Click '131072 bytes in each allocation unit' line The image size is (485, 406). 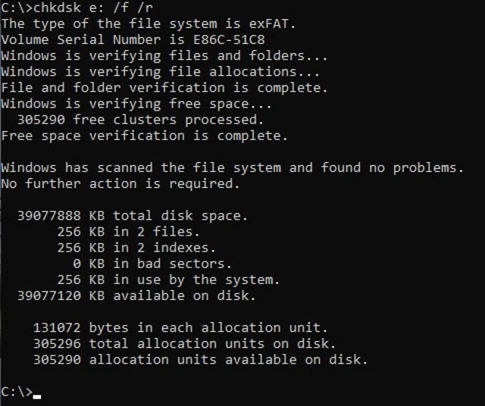180,327
